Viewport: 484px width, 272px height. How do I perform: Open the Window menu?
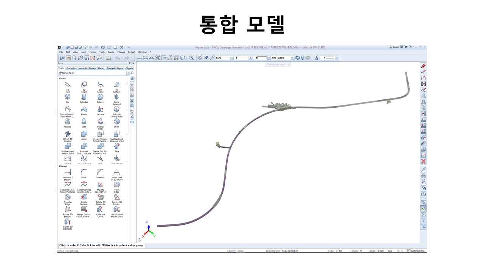(142, 52)
